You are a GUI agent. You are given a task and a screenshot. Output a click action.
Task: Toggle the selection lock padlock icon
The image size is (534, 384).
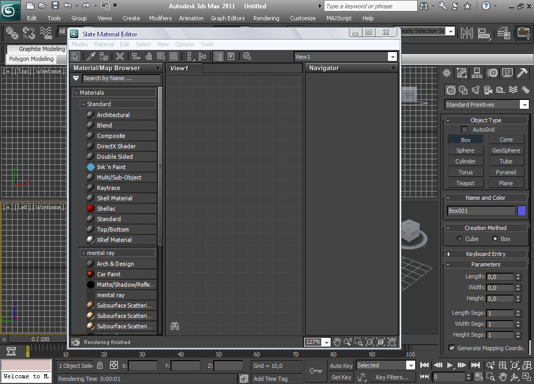click(x=100, y=365)
